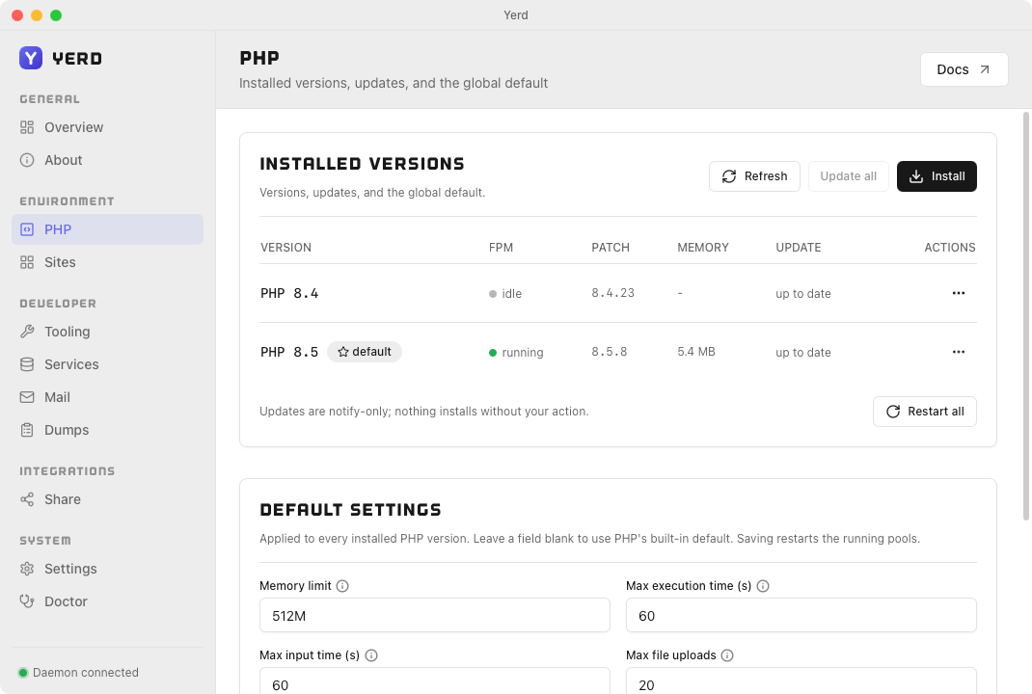Click the Tooling wrench icon

pyautogui.click(x=27, y=332)
